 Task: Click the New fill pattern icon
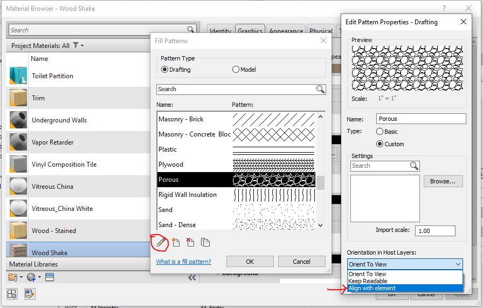pos(176,242)
